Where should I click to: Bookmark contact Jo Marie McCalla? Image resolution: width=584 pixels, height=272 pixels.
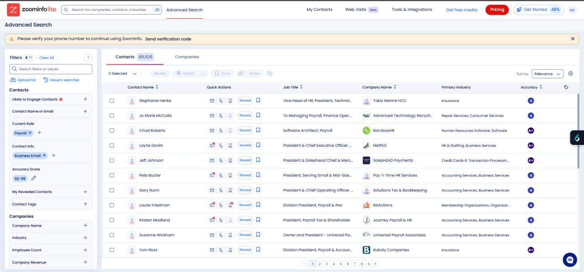(x=258, y=116)
